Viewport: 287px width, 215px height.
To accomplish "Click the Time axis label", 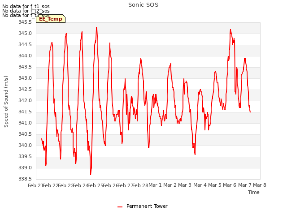I will [254, 192].
